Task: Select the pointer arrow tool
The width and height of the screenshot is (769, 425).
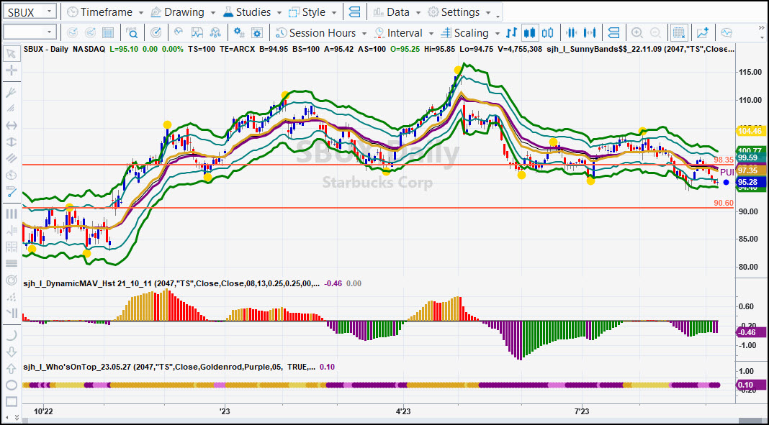Action: tap(11, 53)
